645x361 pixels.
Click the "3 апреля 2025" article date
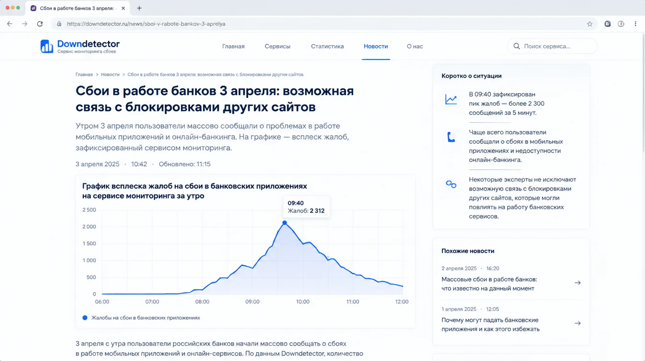[97, 164]
